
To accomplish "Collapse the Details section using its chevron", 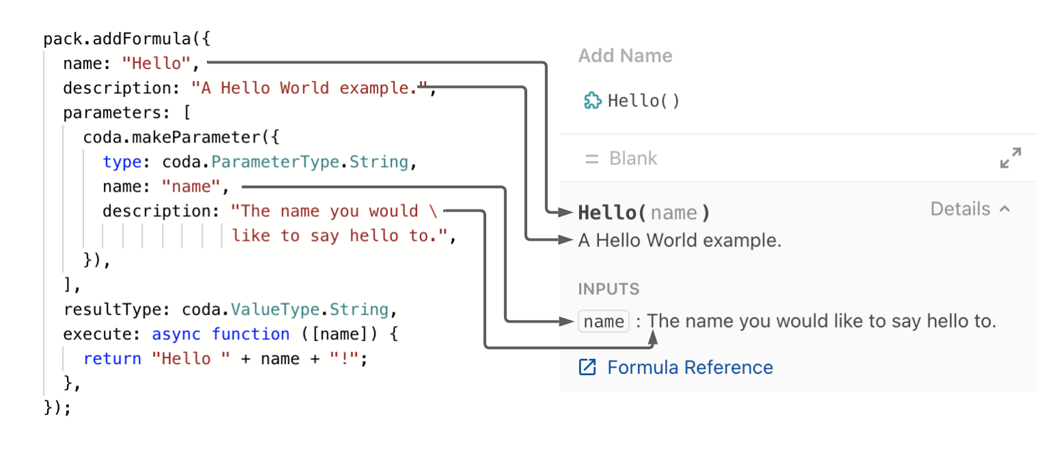I will [1004, 209].
